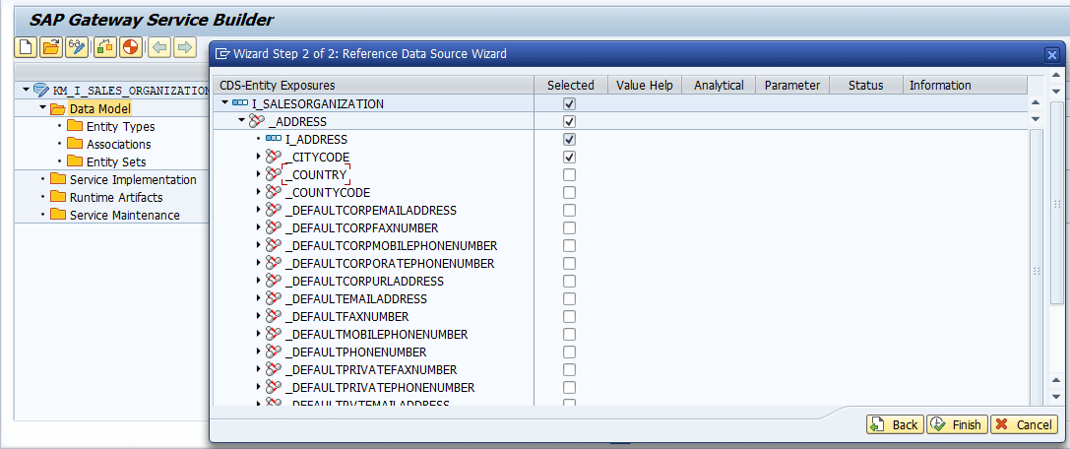This screenshot has height=449, width=1070.
Task: Click the _COUNTYCODE association icon
Action: click(274, 192)
